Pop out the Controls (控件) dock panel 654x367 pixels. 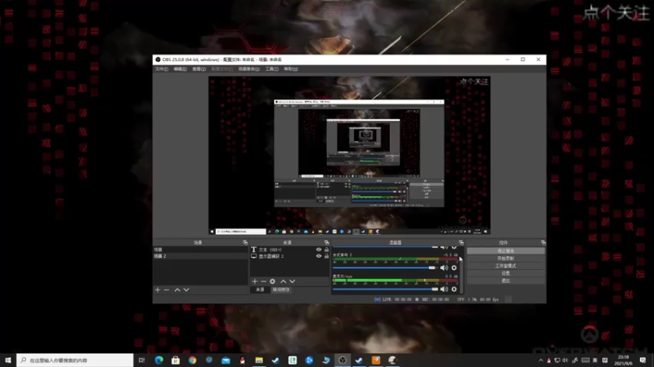point(543,242)
